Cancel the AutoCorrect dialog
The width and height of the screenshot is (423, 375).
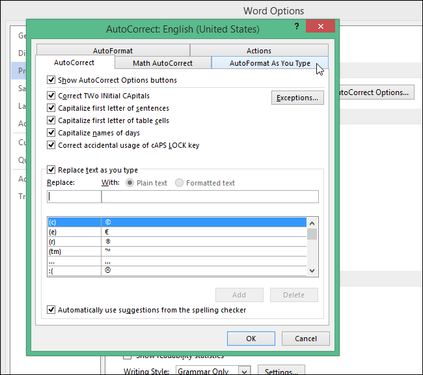point(306,339)
